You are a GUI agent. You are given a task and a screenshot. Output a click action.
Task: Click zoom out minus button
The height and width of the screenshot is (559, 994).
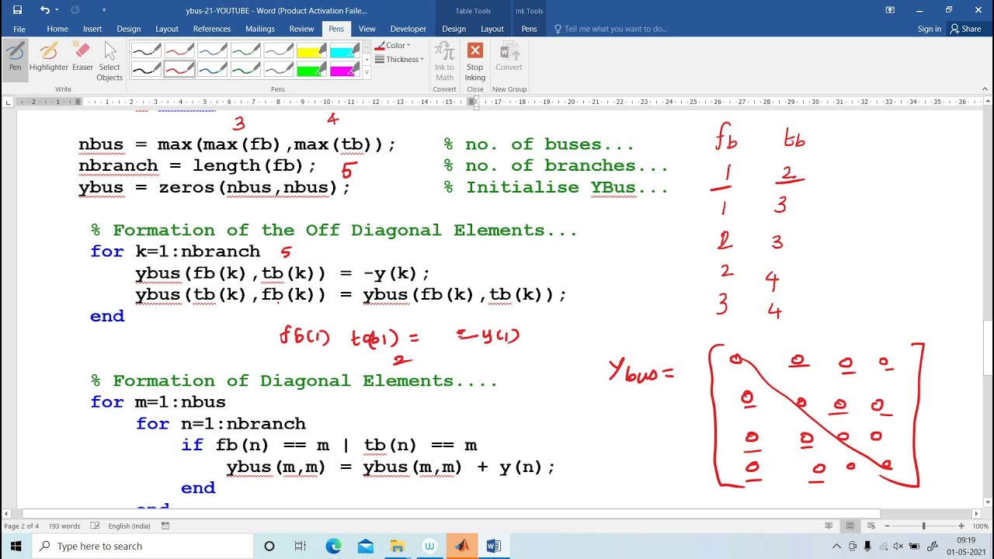point(888,526)
